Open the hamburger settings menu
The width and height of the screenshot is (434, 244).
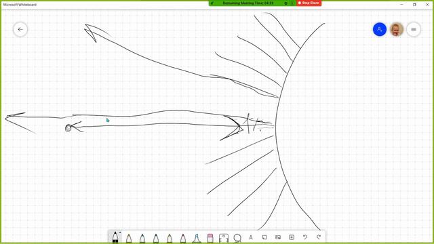pyautogui.click(x=414, y=29)
